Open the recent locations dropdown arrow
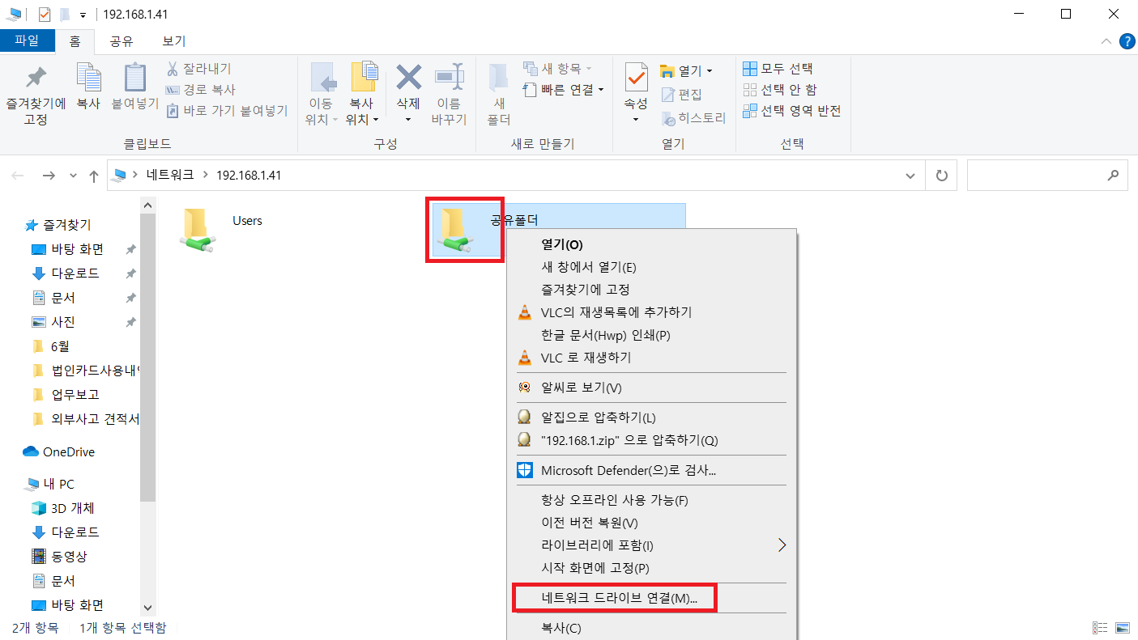The image size is (1138, 640). (73, 176)
